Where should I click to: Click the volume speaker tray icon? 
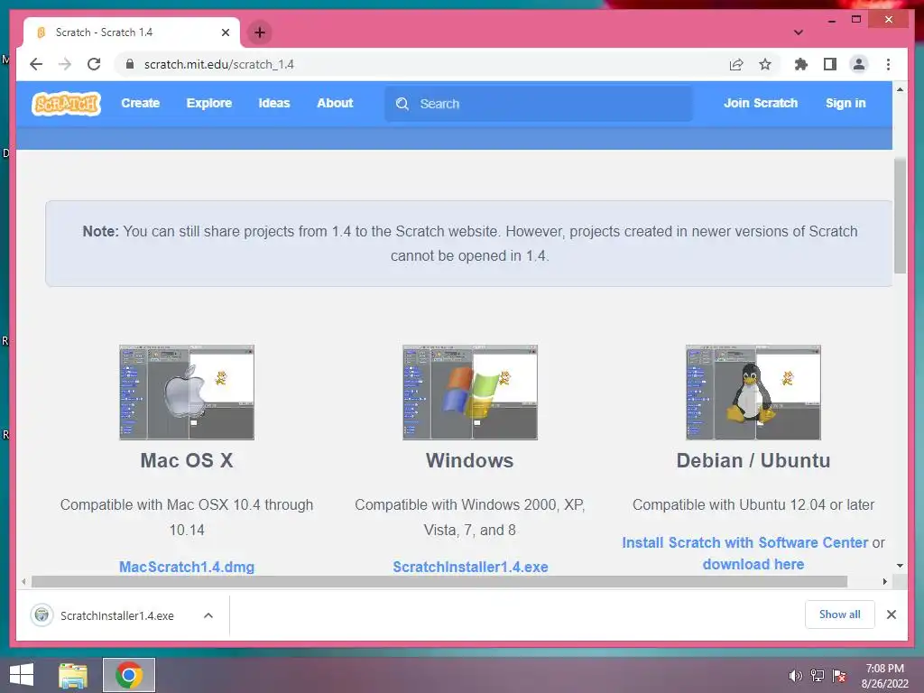(x=795, y=675)
